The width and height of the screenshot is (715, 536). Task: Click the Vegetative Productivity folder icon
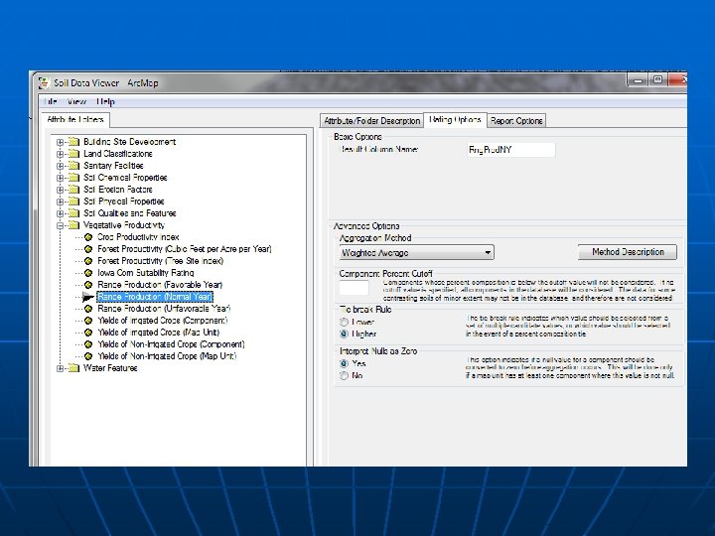click(x=73, y=224)
